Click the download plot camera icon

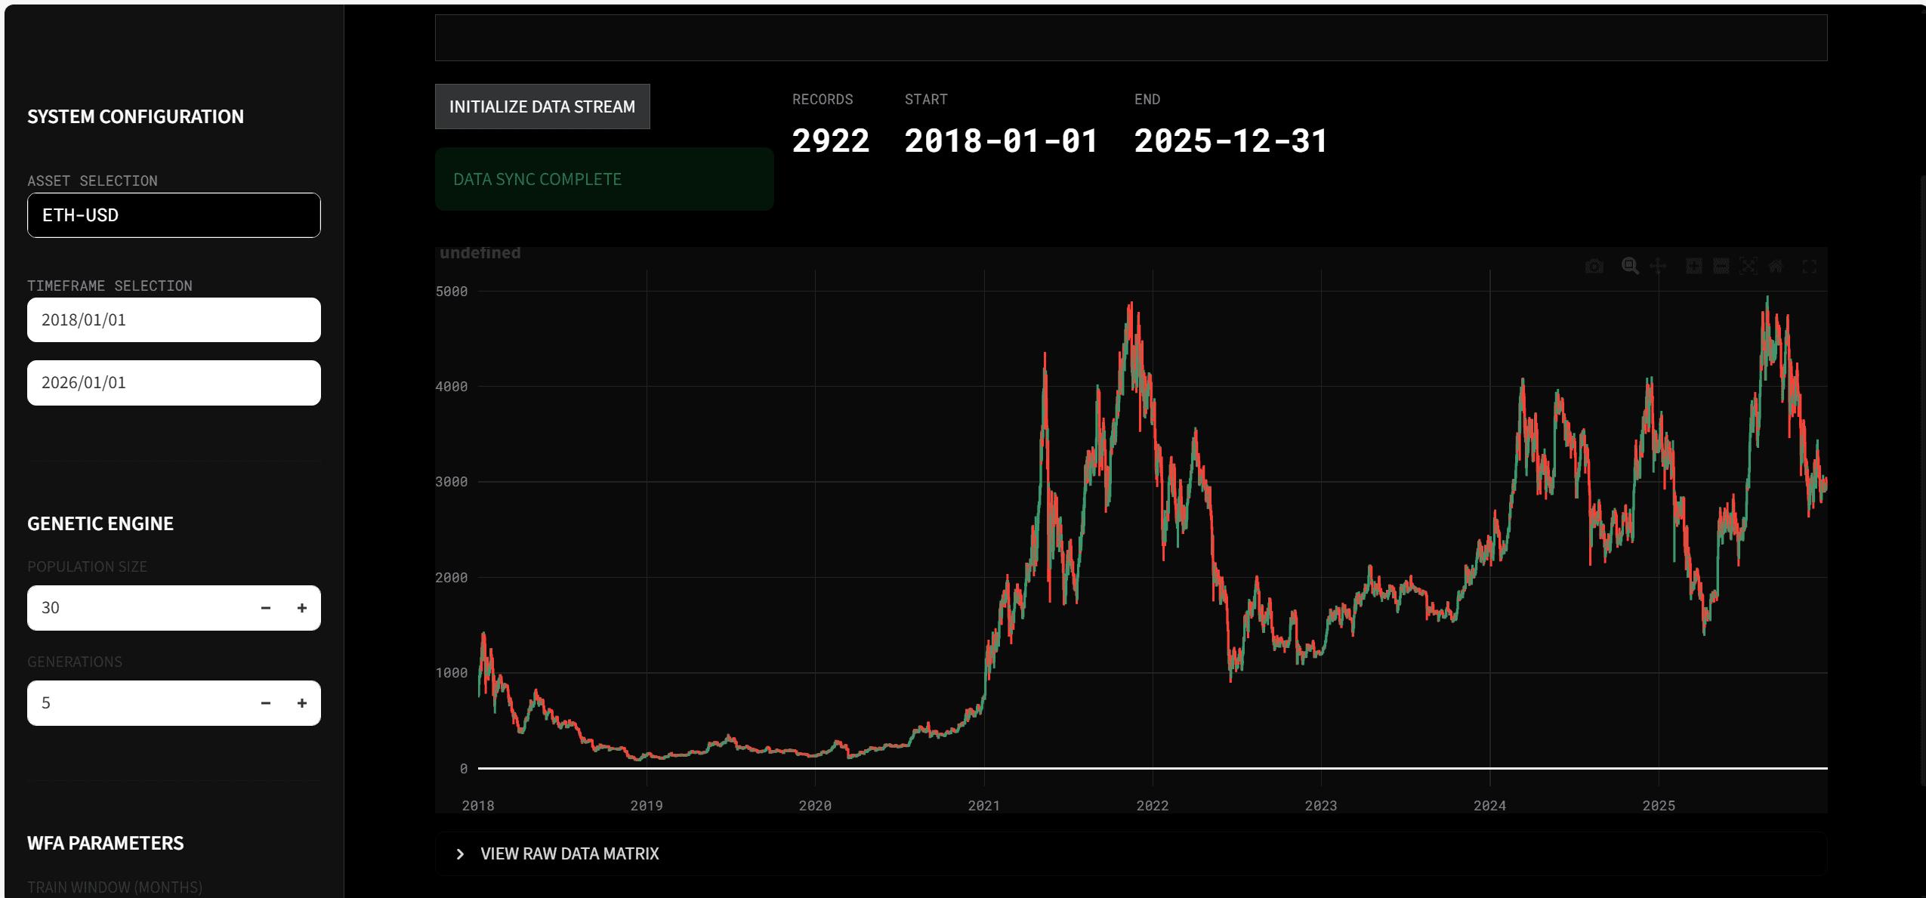[x=1594, y=267]
